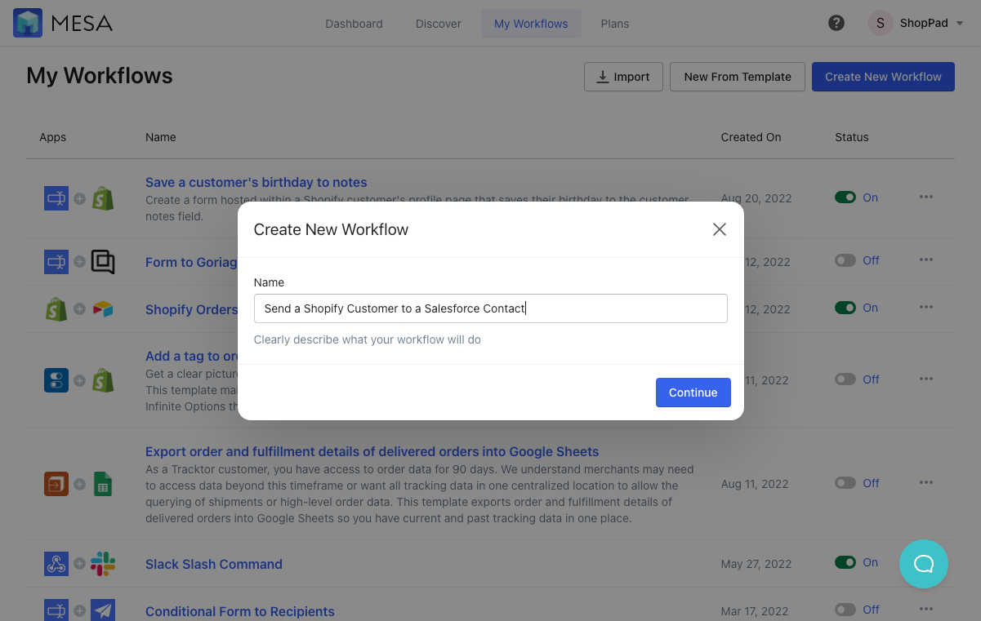Viewport: 981px width, 621px height.
Task: Click the Status column header
Action: [x=852, y=137]
